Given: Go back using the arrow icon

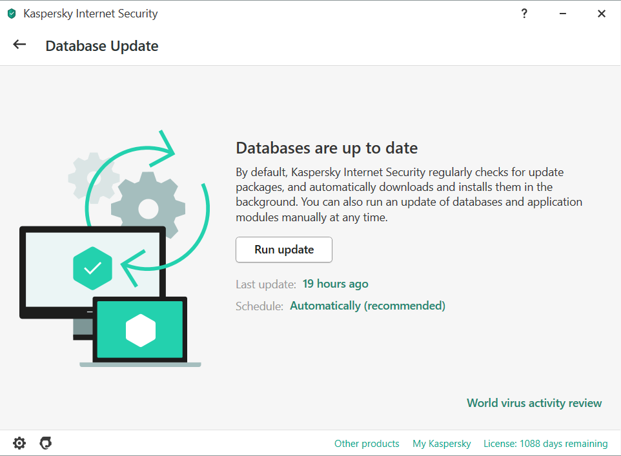Looking at the screenshot, I should (x=19, y=45).
